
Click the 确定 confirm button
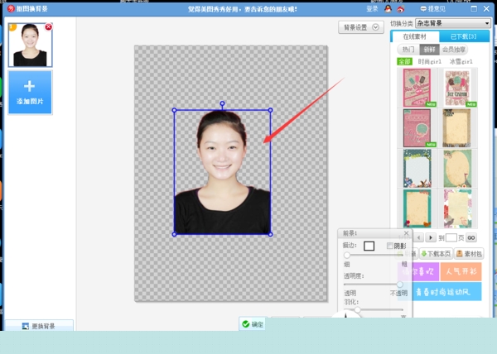tap(253, 324)
